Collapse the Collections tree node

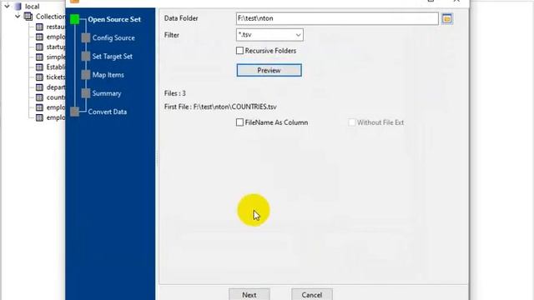(x=18, y=17)
